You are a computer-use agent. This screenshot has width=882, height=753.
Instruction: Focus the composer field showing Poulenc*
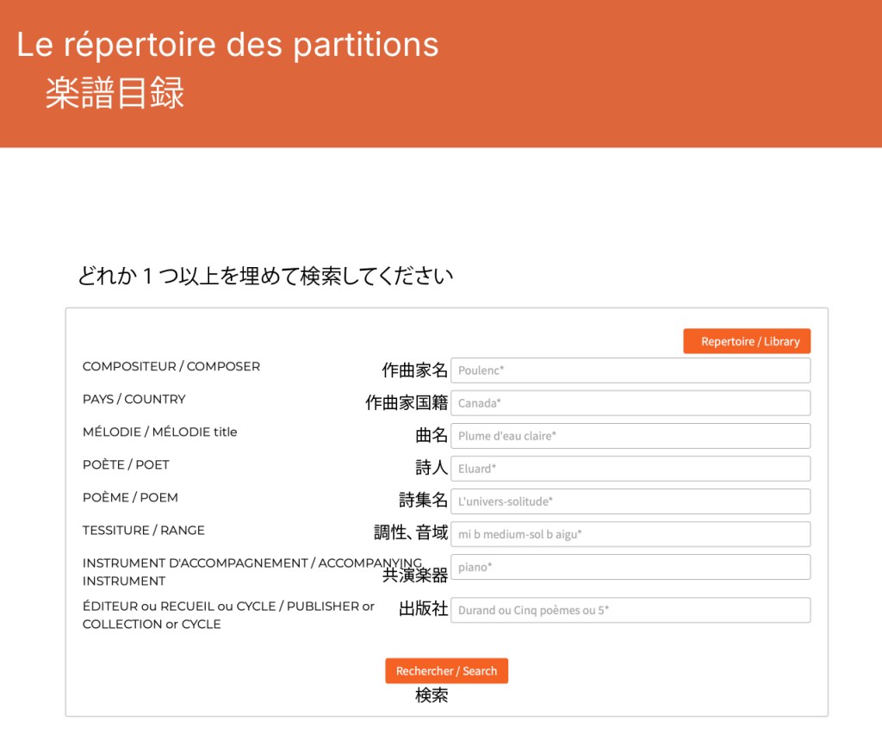click(x=630, y=370)
